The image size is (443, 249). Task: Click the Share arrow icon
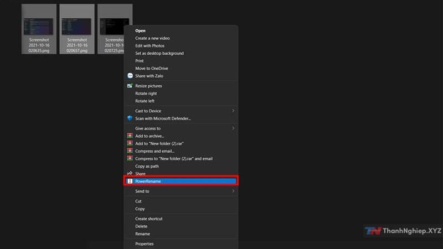click(x=130, y=173)
